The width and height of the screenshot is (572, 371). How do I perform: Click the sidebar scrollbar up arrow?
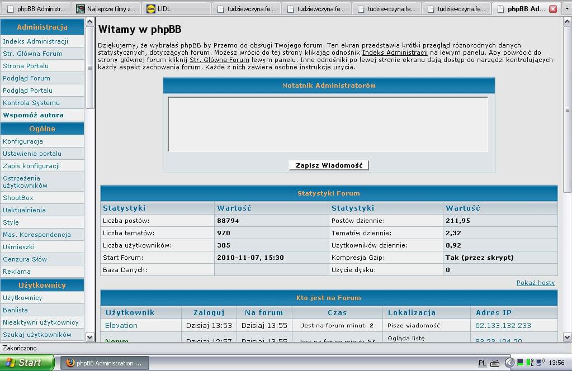(89, 22)
